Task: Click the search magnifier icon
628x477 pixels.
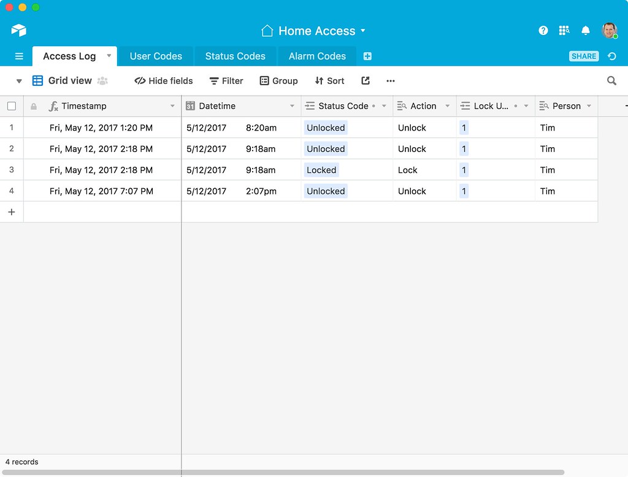Action: point(611,80)
